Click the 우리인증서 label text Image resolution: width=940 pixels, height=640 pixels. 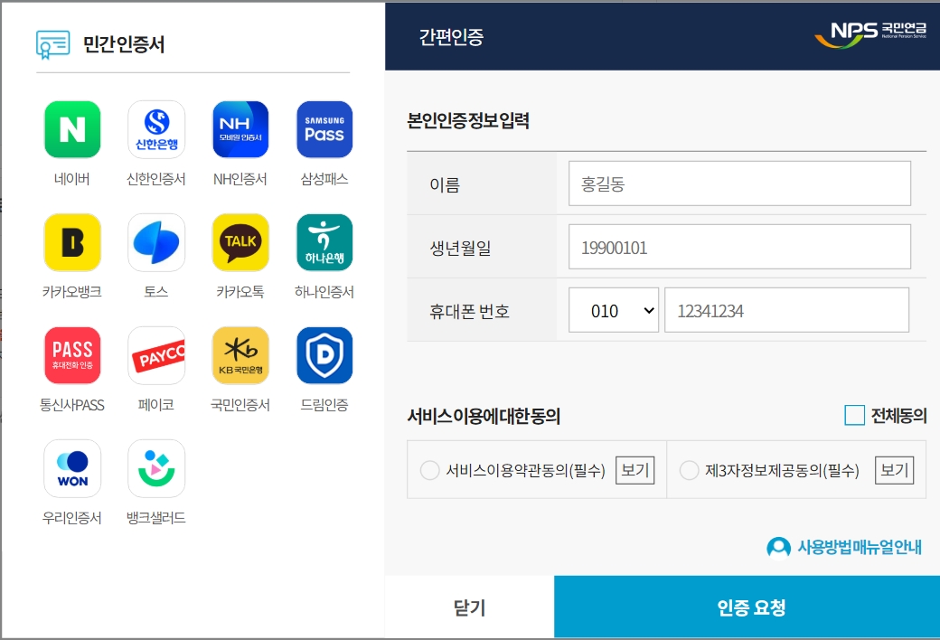72,518
